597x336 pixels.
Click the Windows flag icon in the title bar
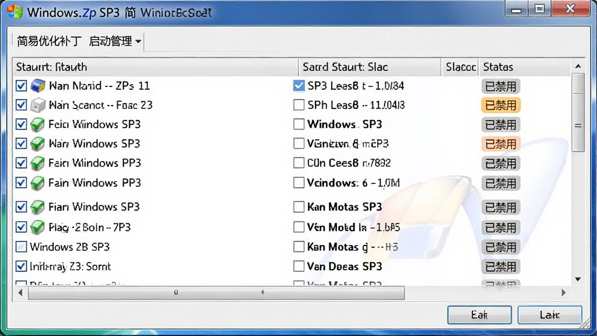(x=15, y=12)
